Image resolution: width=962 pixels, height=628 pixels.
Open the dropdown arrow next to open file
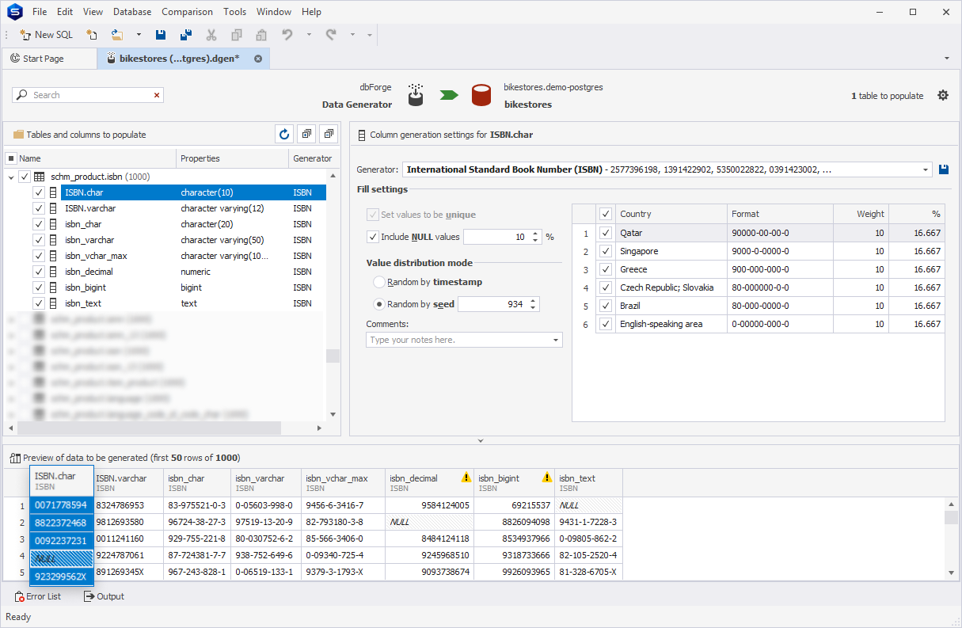(x=139, y=35)
